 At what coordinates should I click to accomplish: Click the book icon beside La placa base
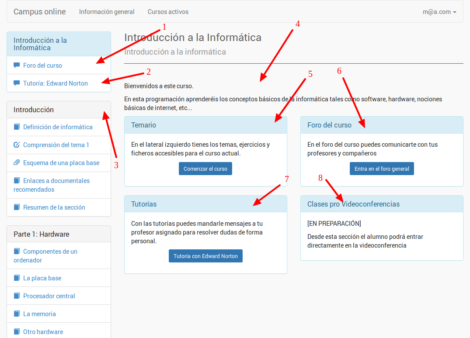(x=17, y=278)
